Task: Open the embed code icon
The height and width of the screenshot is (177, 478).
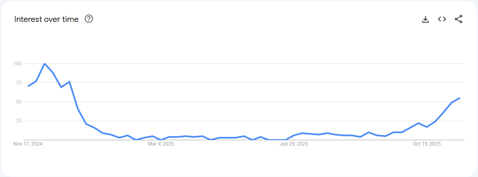Action: click(442, 19)
